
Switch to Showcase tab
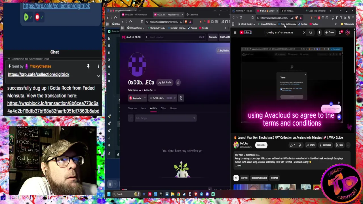[132, 108]
